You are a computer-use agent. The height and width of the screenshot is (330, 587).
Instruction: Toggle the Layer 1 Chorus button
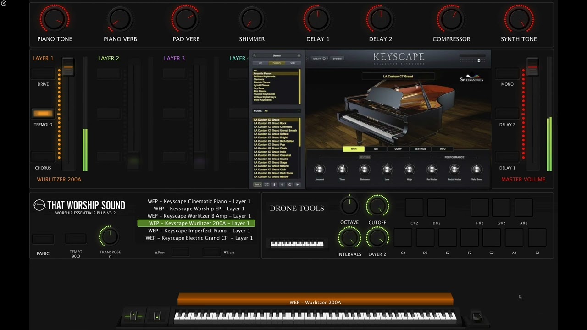pos(43,157)
